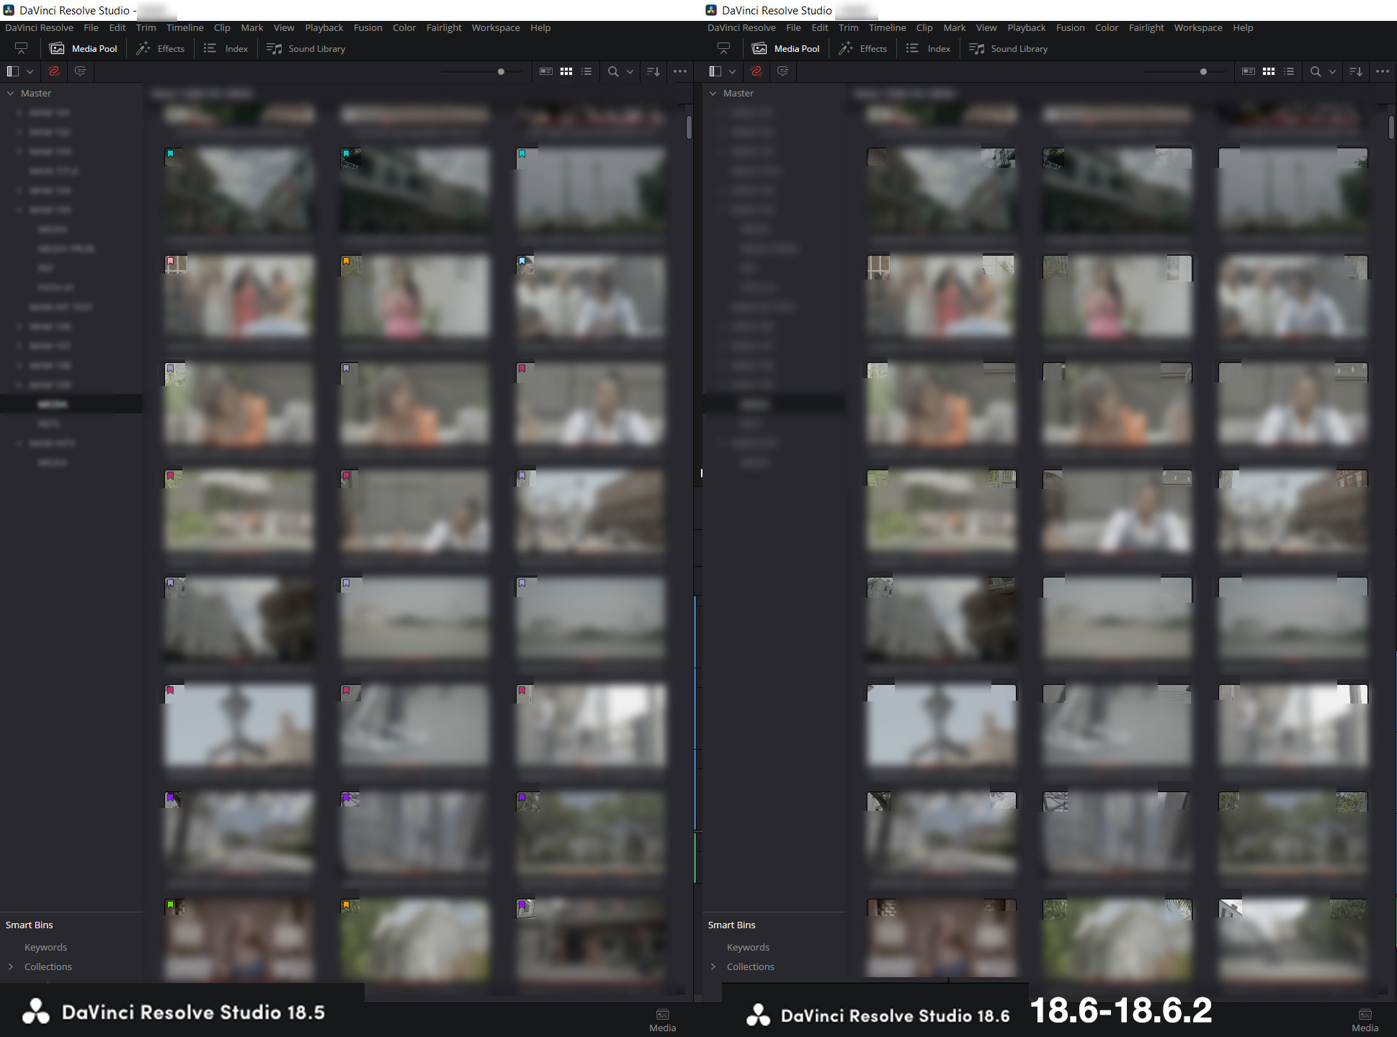Open sidebar layout dropdown arrow in right window

(x=732, y=71)
